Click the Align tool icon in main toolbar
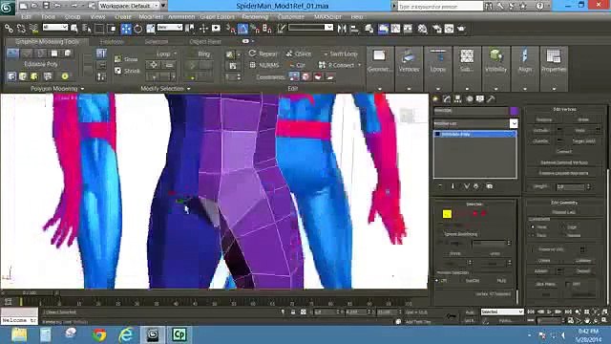 (x=354, y=29)
